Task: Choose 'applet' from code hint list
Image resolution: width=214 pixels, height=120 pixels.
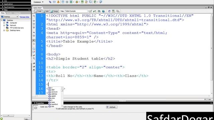Action: click(53, 96)
